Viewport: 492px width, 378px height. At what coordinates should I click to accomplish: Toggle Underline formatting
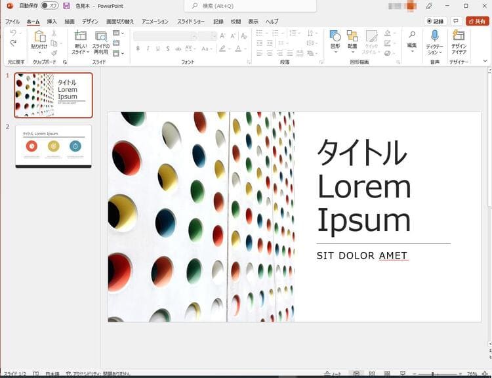[x=158, y=49]
